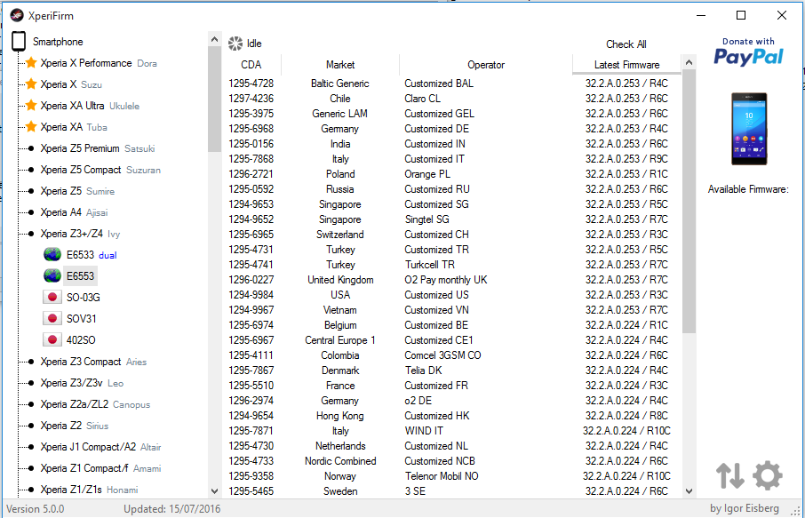Select the Customized IN India row
The width and height of the screenshot is (805, 518).
pos(451,144)
